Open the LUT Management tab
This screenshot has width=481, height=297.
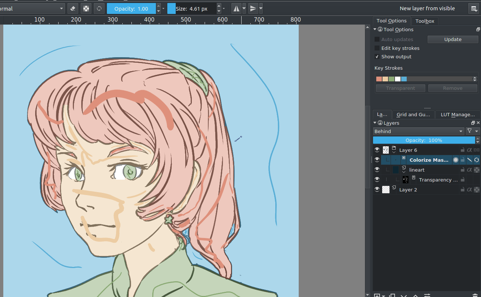pyautogui.click(x=458, y=114)
